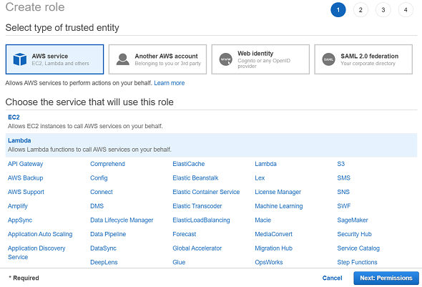Select Data Lifecycle Manager

point(122,220)
